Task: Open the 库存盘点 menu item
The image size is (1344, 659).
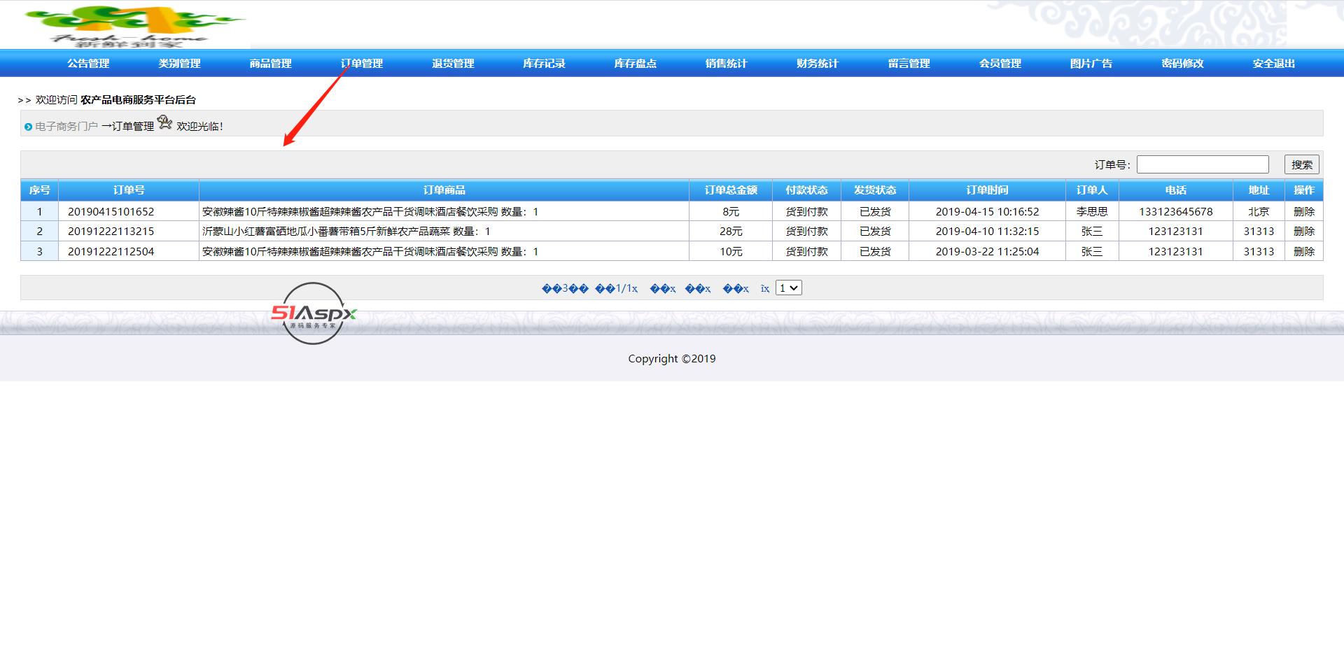Action: (x=635, y=64)
